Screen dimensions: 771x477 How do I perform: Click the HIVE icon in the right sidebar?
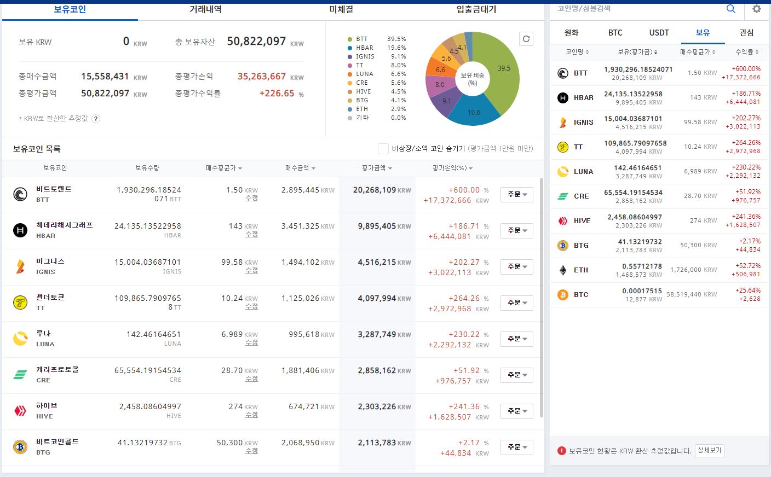[x=563, y=221]
